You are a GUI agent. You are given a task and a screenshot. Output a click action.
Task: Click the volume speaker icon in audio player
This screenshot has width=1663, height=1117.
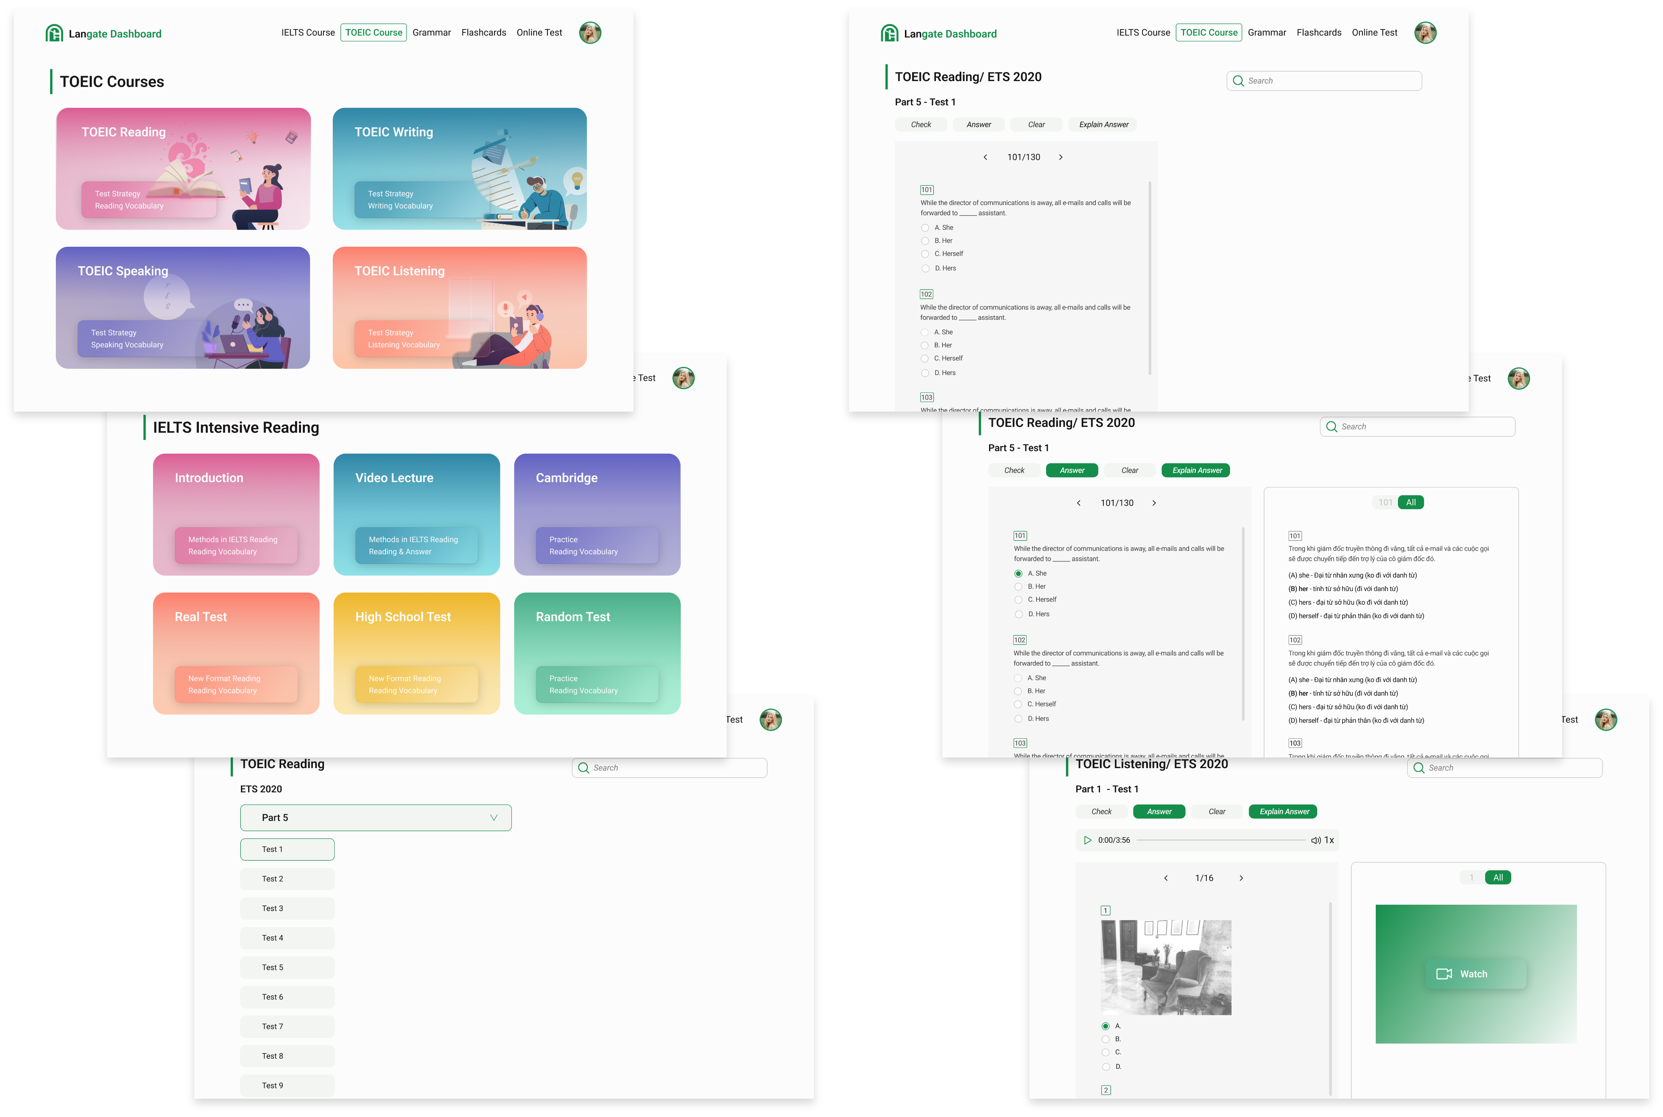[x=1315, y=840]
